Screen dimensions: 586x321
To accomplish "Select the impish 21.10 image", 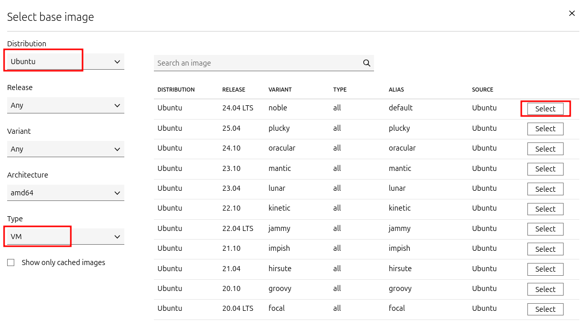I will [x=545, y=249].
